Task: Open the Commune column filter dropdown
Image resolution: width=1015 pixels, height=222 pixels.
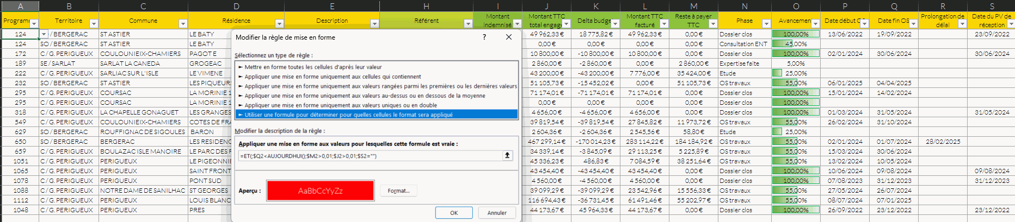Action: (x=183, y=24)
